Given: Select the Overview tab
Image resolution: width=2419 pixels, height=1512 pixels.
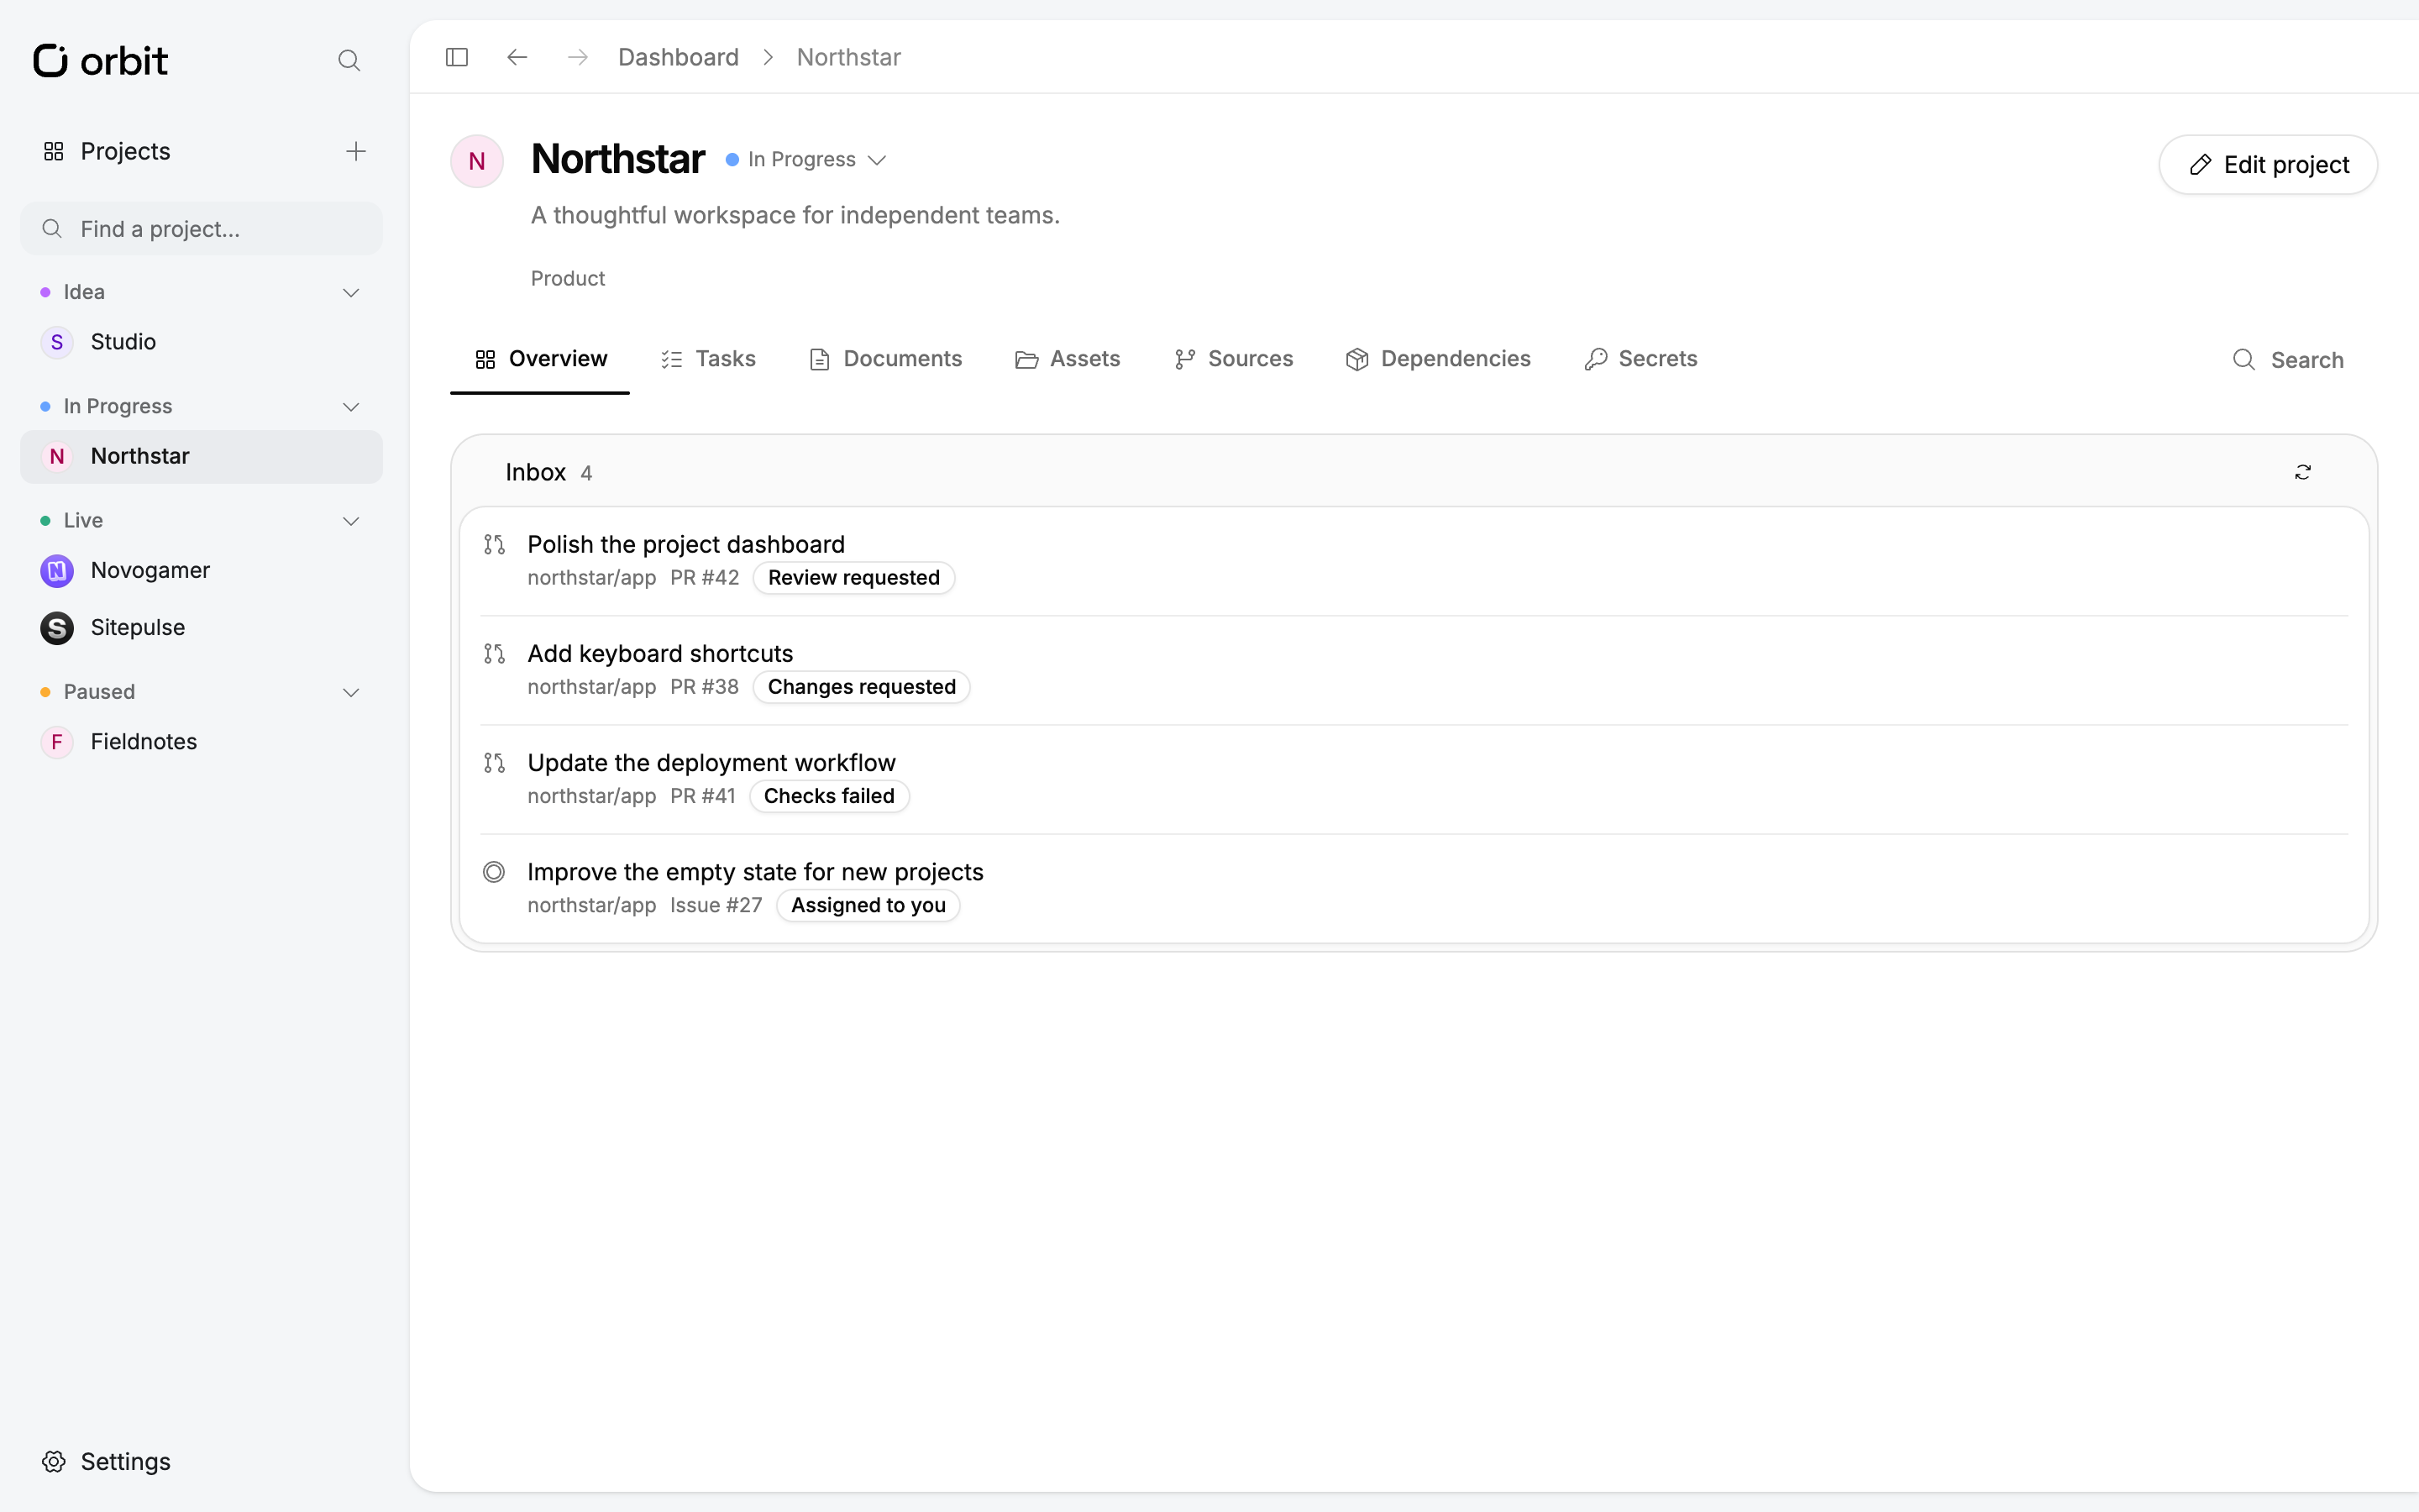Looking at the screenshot, I should pos(540,359).
